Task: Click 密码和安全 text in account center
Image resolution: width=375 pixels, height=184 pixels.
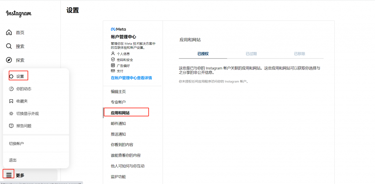Action: coord(125,60)
